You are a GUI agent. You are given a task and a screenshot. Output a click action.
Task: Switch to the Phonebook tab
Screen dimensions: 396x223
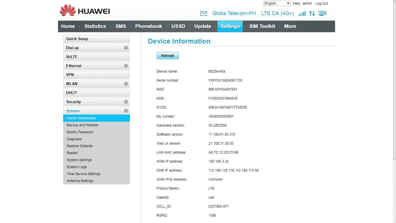(149, 26)
